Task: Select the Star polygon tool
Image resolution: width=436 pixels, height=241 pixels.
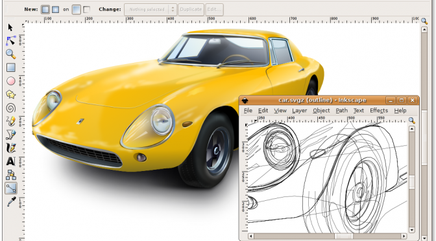Action: tap(11, 95)
